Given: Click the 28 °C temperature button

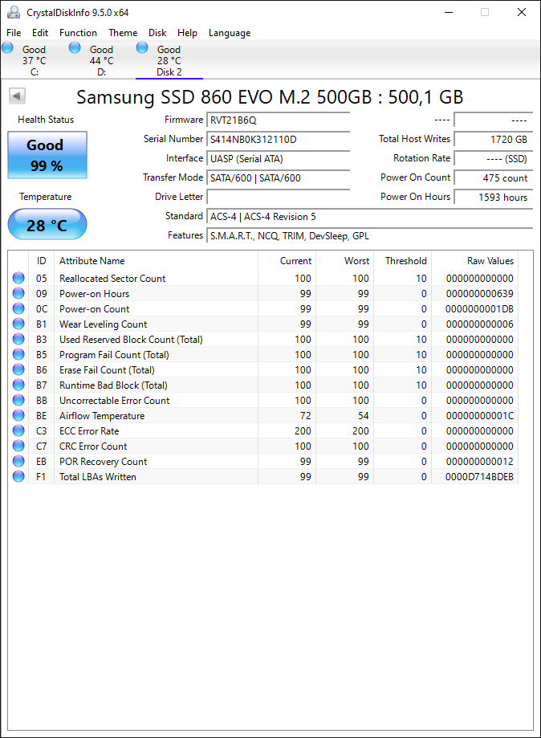Looking at the screenshot, I should tap(47, 225).
